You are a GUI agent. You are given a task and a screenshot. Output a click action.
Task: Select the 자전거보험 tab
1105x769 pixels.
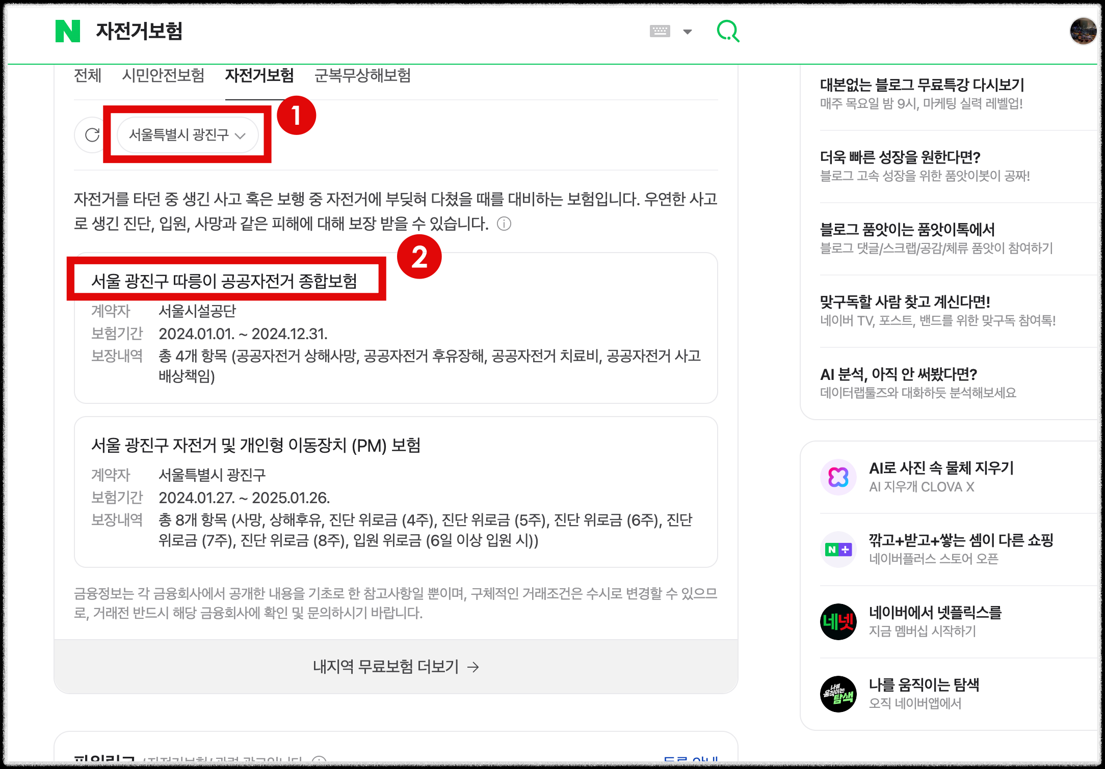pyautogui.click(x=259, y=75)
